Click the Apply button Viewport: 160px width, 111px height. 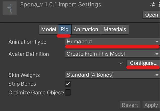[151, 105]
